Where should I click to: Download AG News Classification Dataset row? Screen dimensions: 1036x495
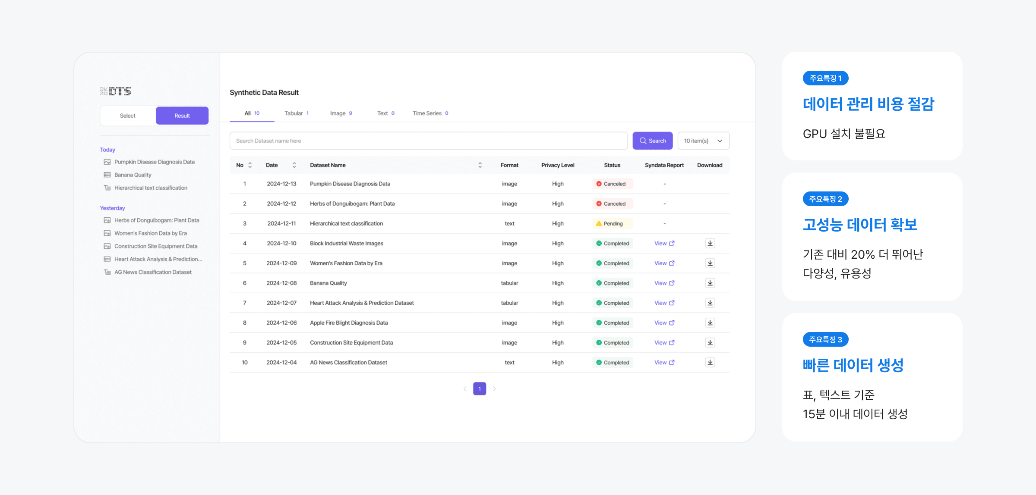point(710,362)
